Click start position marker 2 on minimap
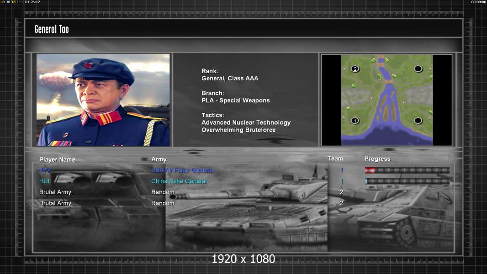The image size is (487, 274). pos(355,69)
